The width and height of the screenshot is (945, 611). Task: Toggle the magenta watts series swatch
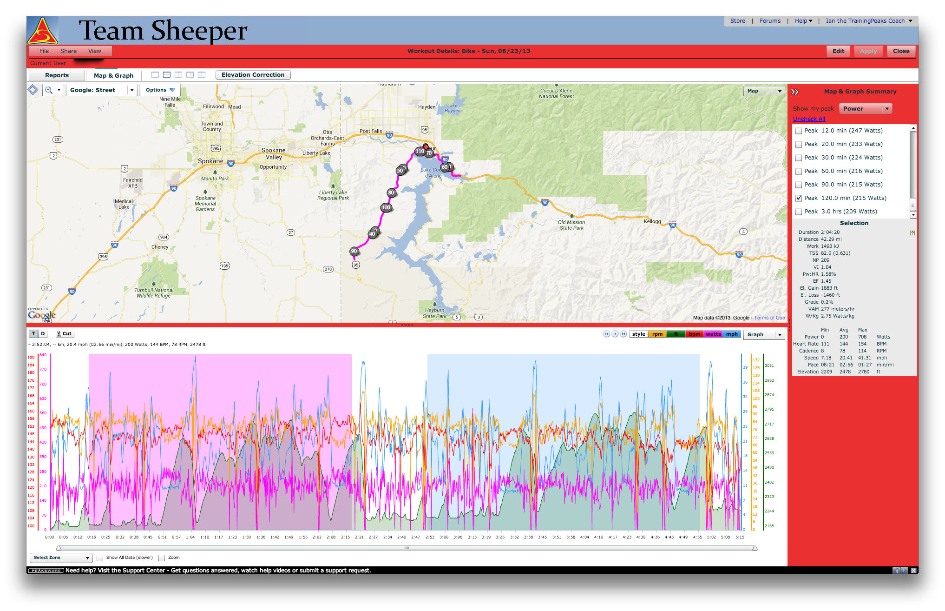click(713, 334)
